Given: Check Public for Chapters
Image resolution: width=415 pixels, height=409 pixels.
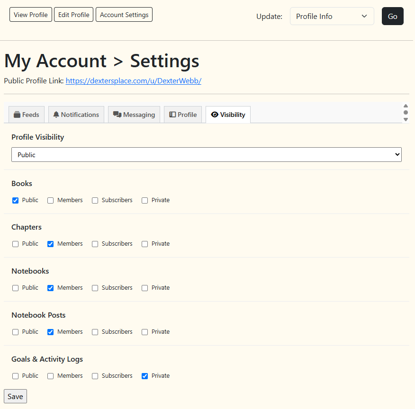Looking at the screenshot, I should click(x=15, y=244).
